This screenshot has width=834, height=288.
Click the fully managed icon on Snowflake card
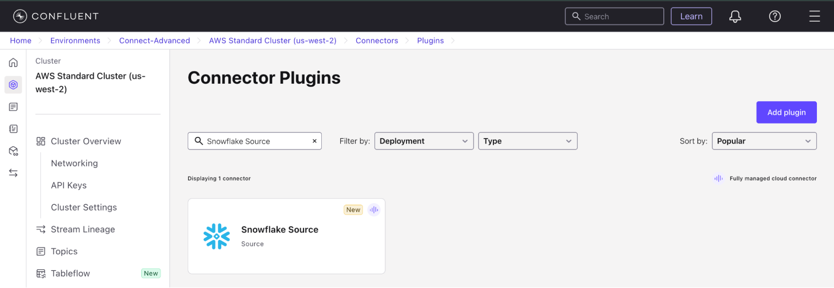tap(374, 210)
